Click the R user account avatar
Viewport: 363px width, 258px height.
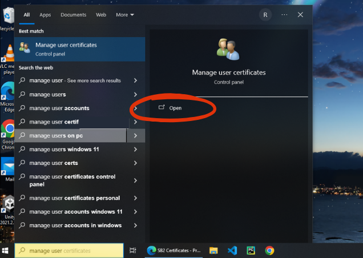click(265, 15)
